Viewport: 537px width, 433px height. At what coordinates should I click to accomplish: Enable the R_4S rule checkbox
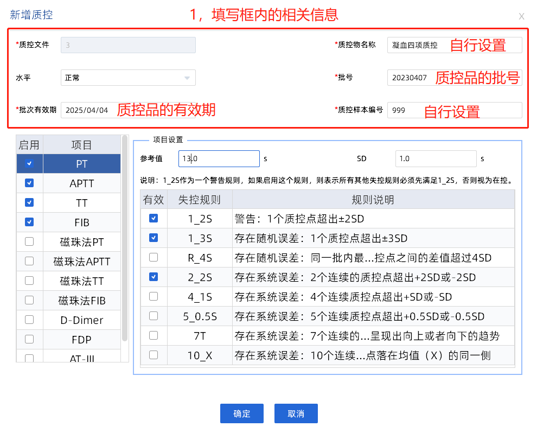[154, 257]
